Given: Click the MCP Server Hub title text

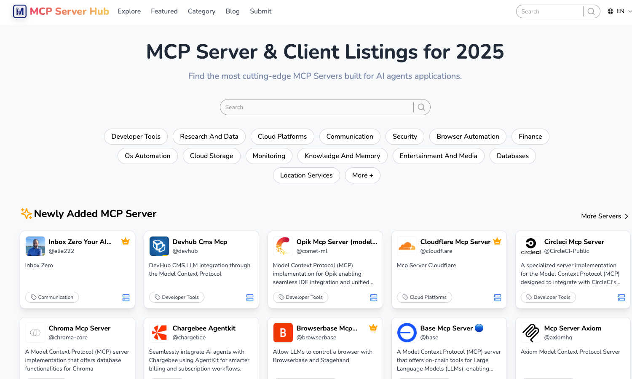Looking at the screenshot, I should coord(70,11).
